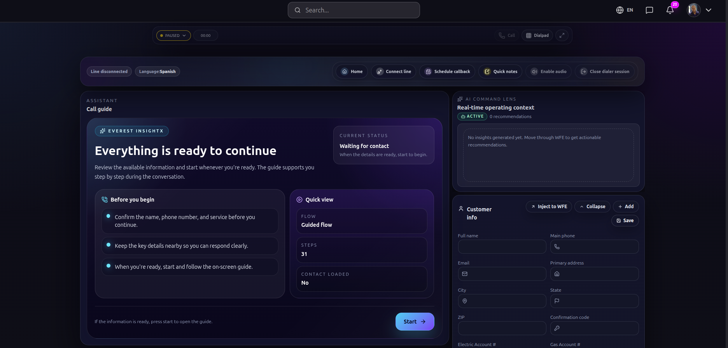Open the notifications bell

coord(670,10)
